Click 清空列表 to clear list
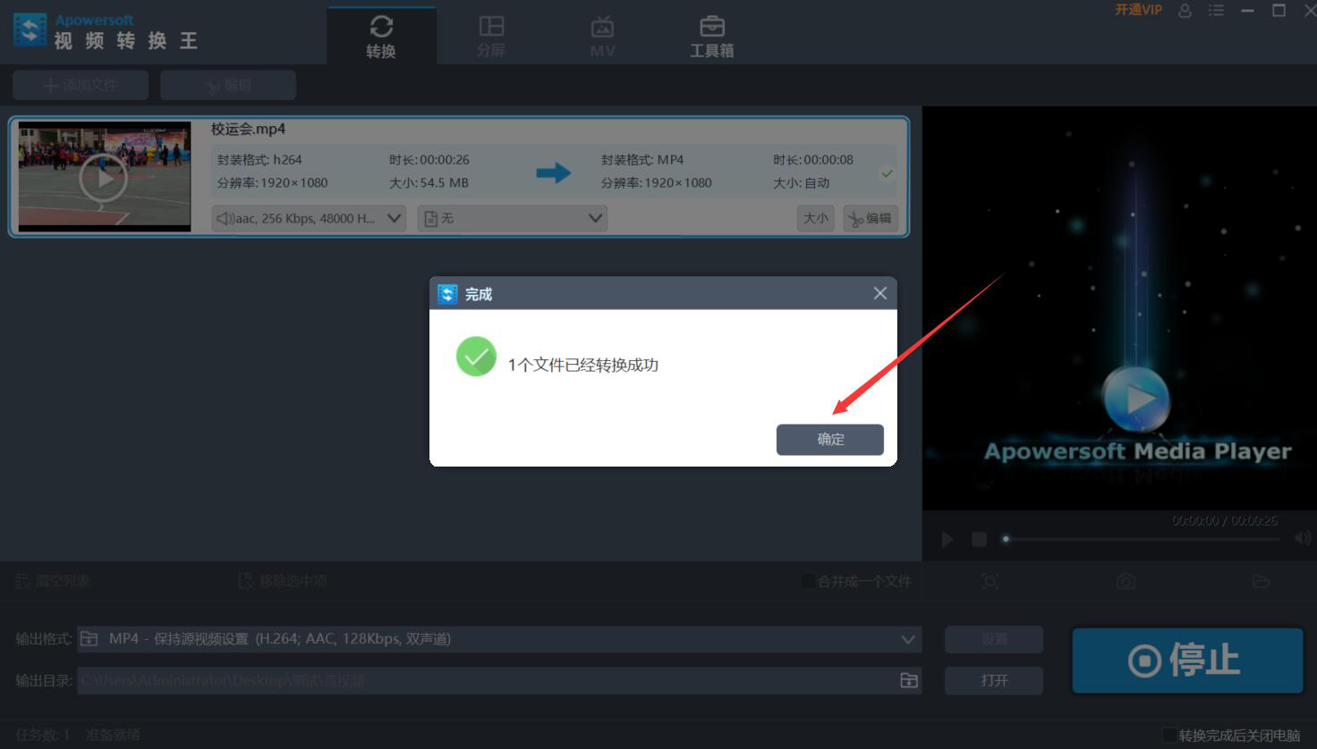The image size is (1317, 749). pos(53,581)
